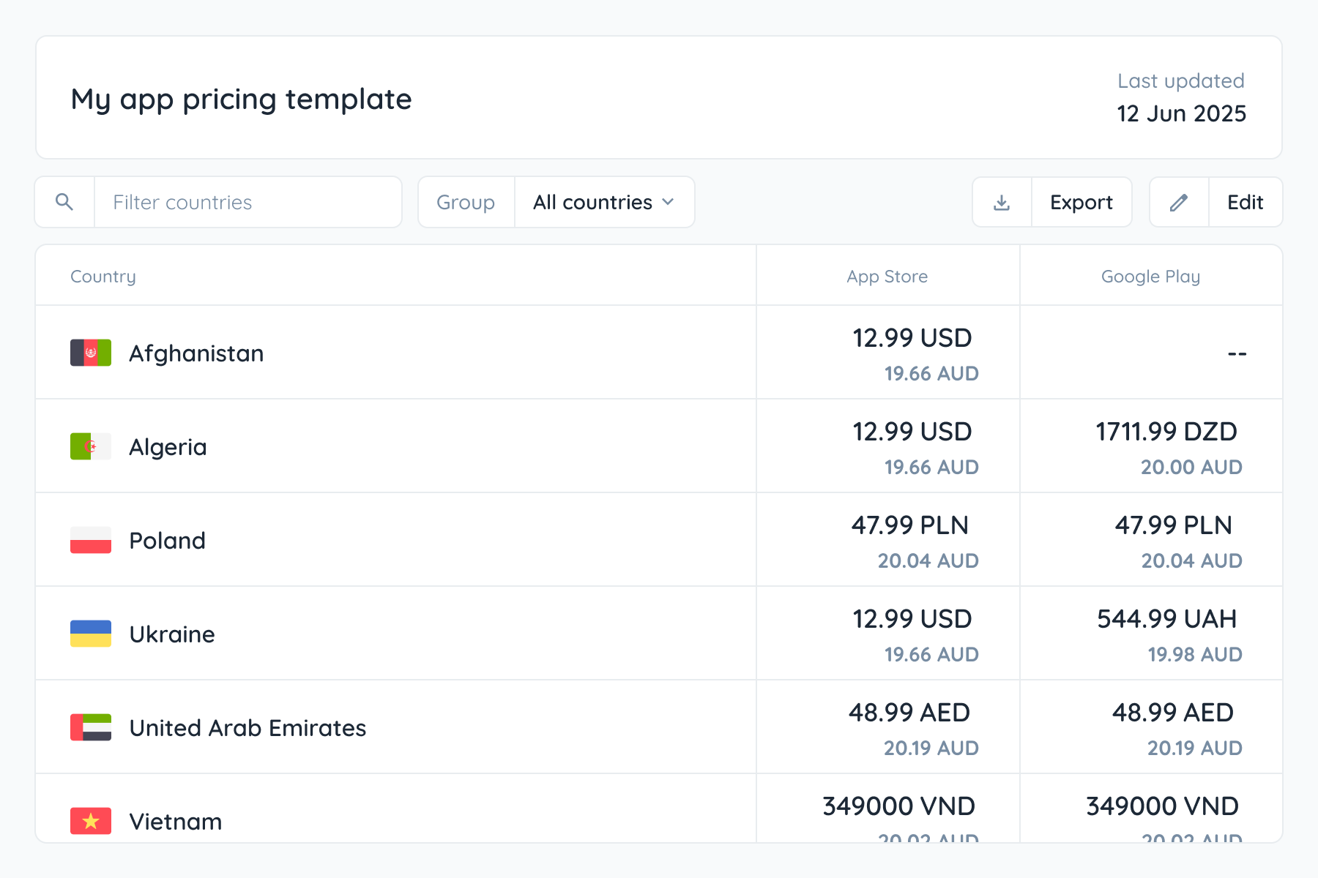Click the Google Play column header
The height and width of the screenshot is (878, 1318).
click(1150, 277)
